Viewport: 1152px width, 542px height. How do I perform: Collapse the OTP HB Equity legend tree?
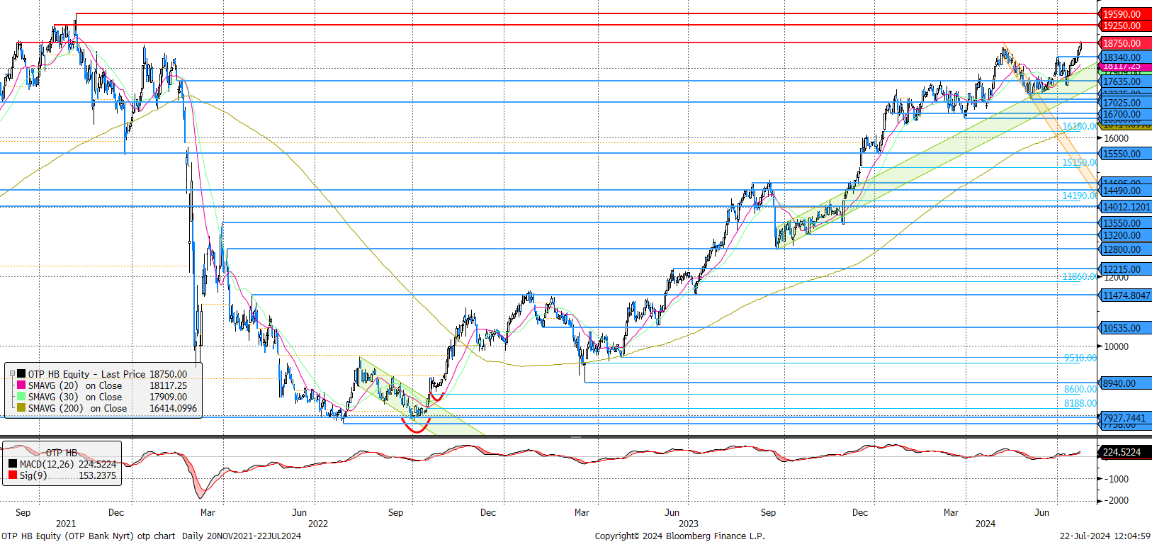point(12,374)
